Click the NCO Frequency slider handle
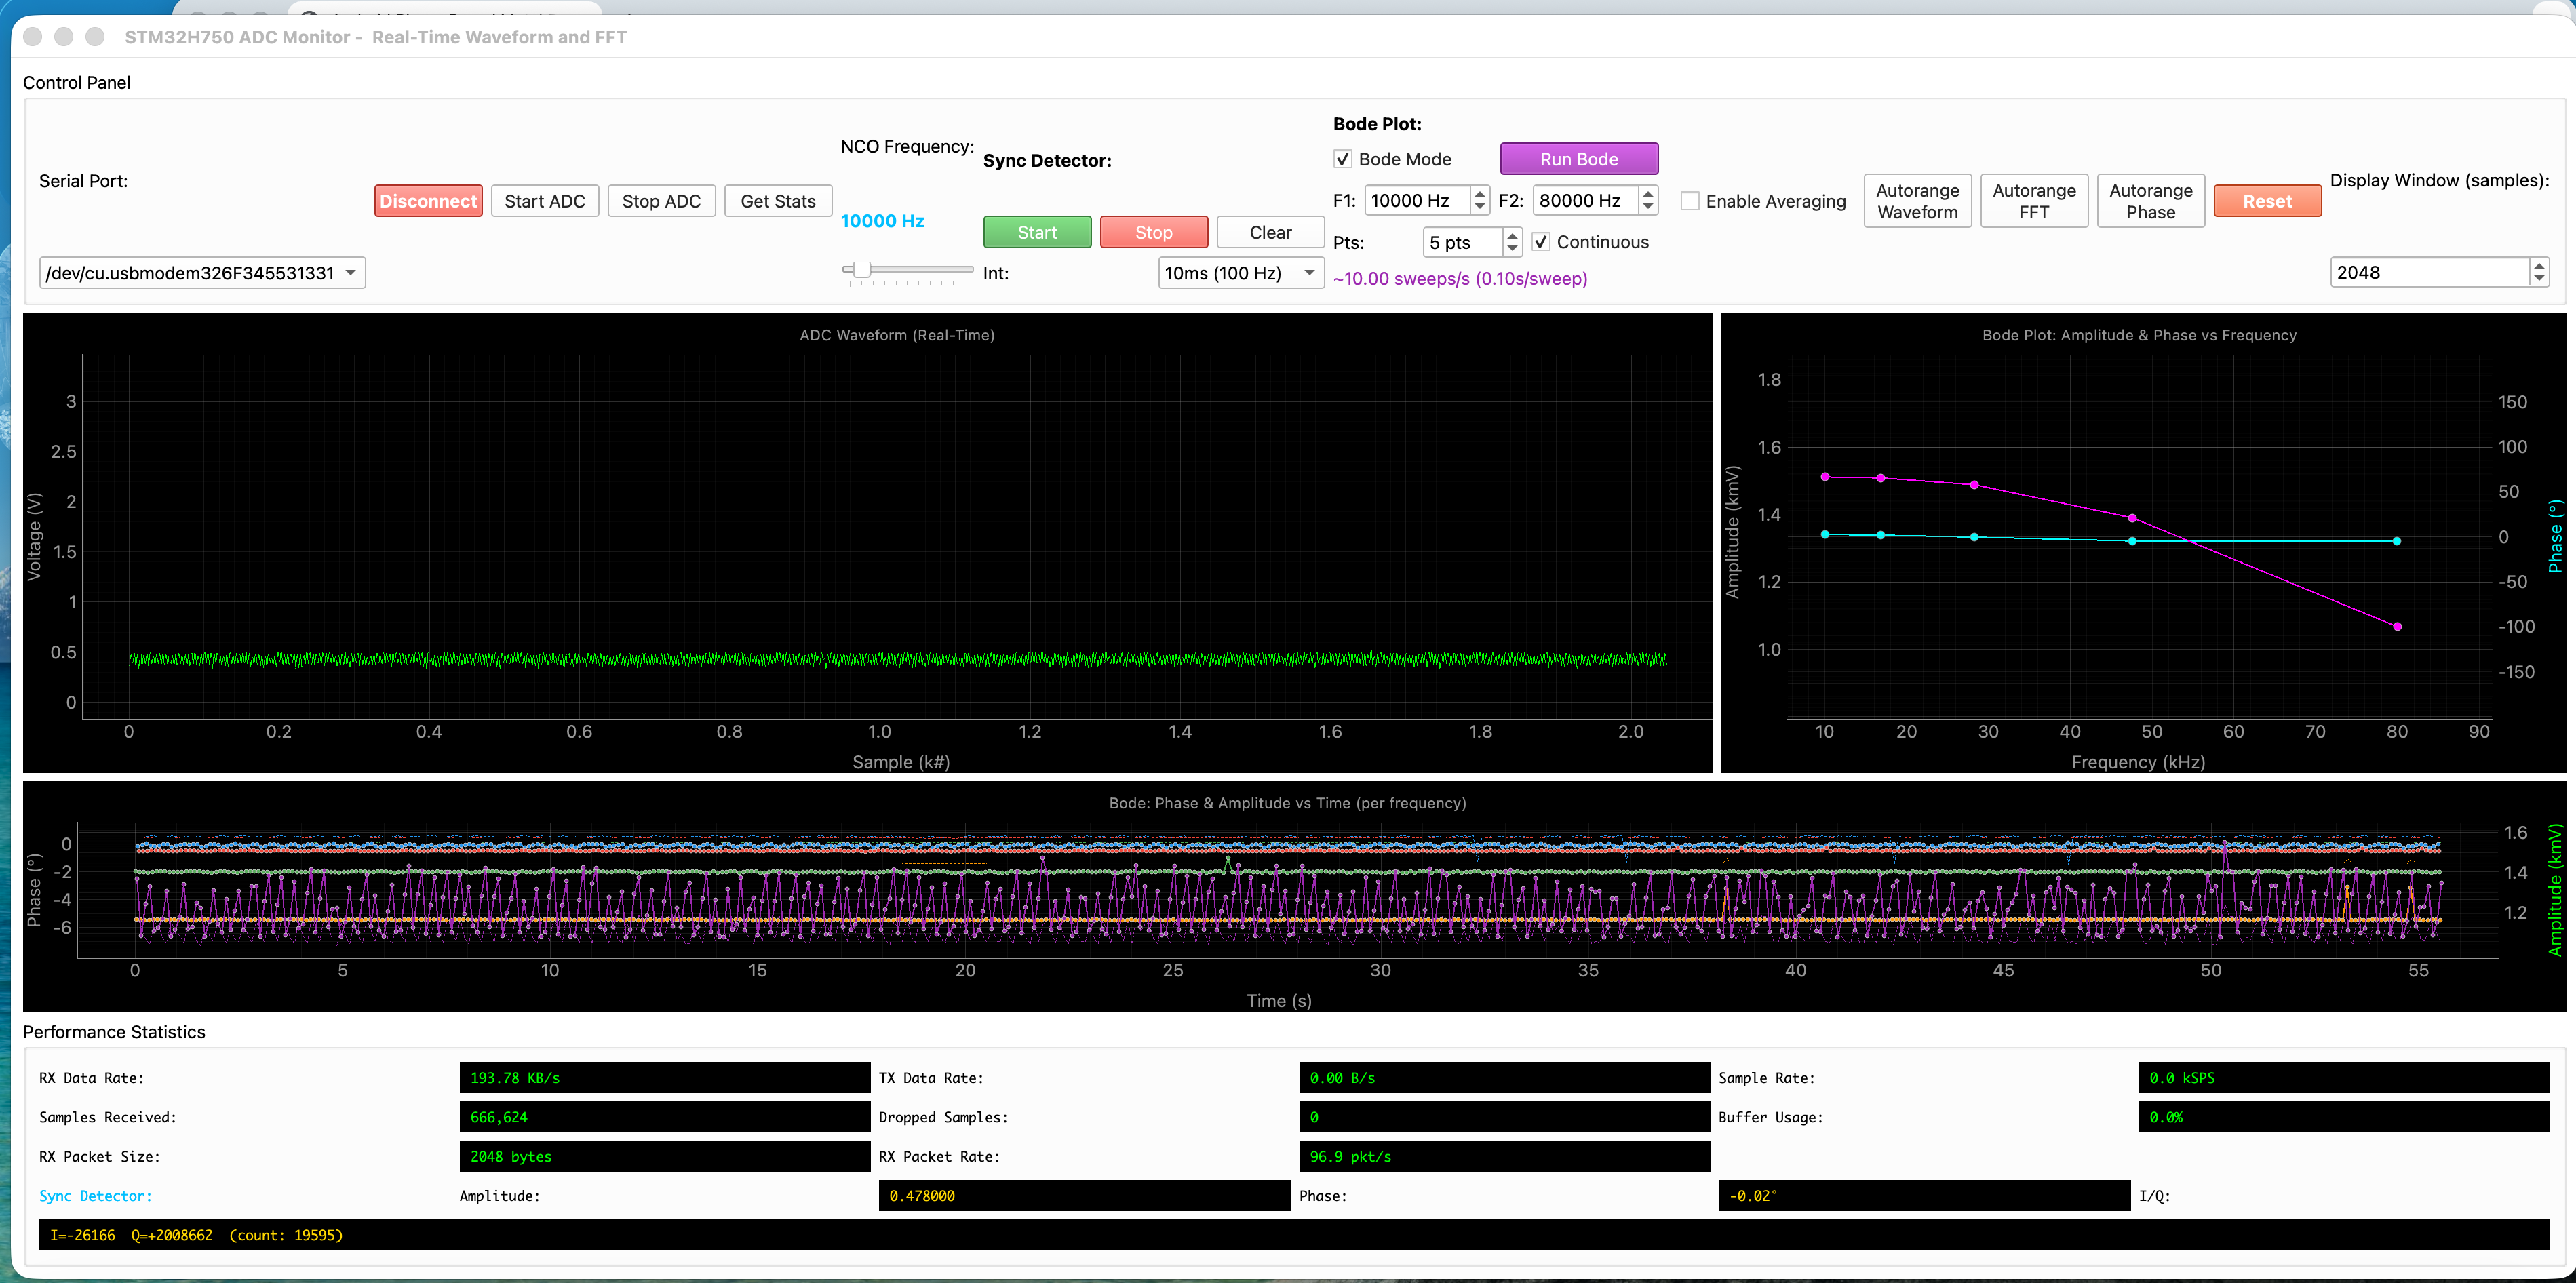The image size is (2576, 1283). point(862,269)
